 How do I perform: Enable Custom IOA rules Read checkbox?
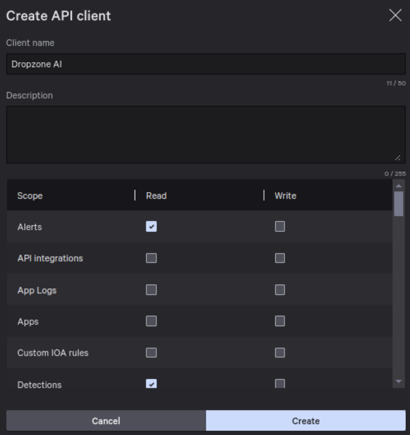tap(151, 353)
